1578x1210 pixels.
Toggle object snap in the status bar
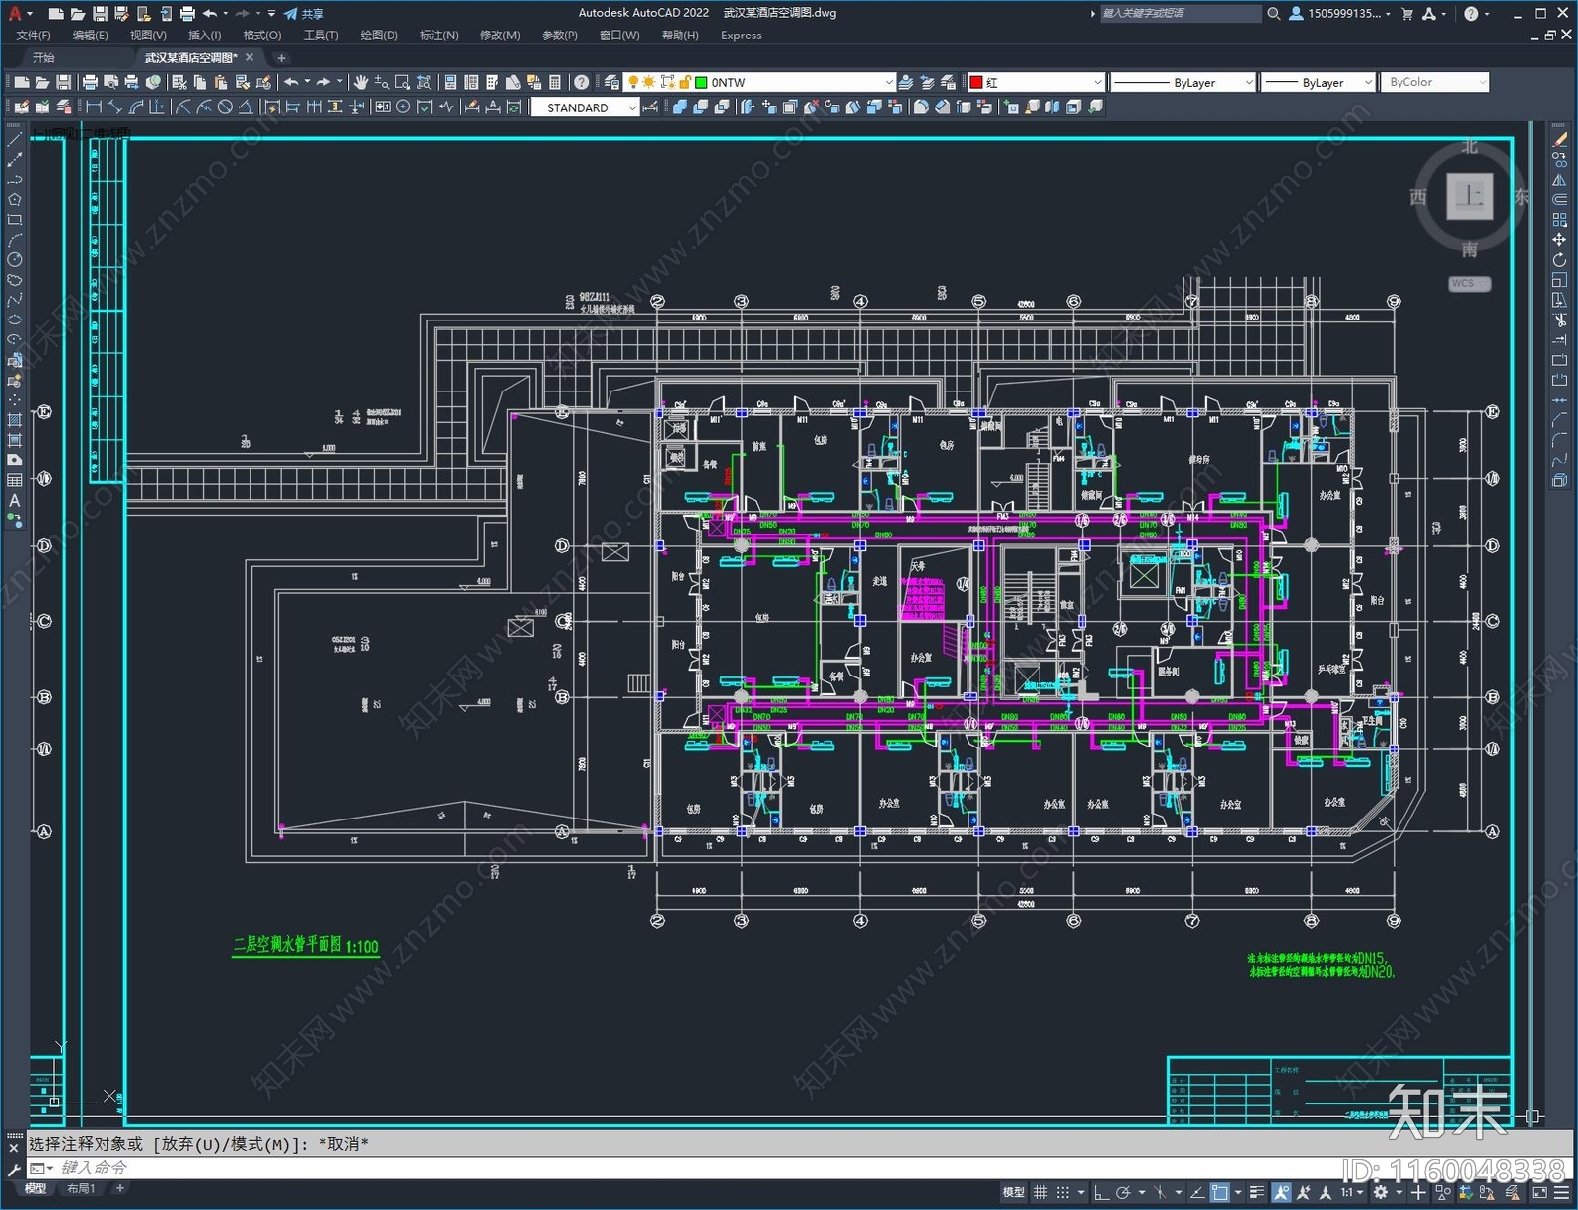pyautogui.click(x=1220, y=1192)
